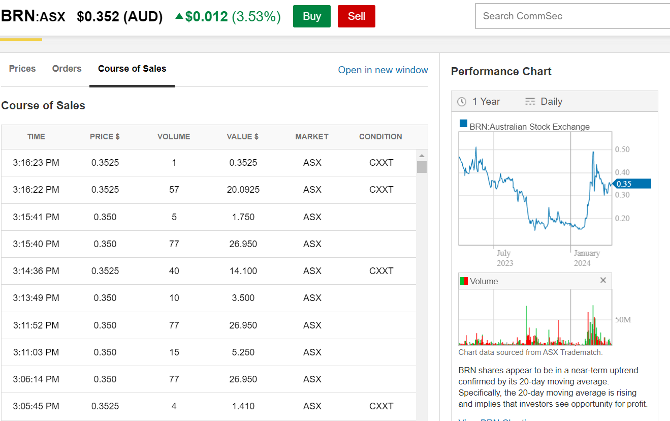Click the clock icon beside 1 Year
The height and width of the screenshot is (421, 670).
pos(462,102)
